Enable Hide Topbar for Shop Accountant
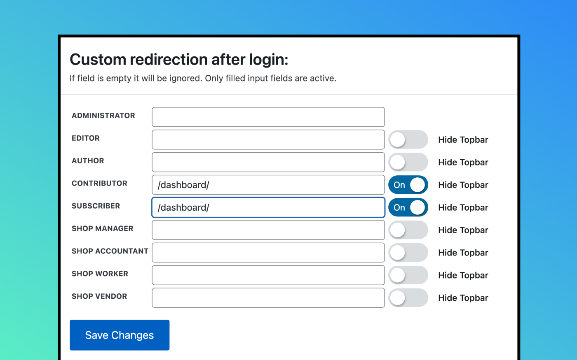This screenshot has width=577, height=360. (408, 253)
